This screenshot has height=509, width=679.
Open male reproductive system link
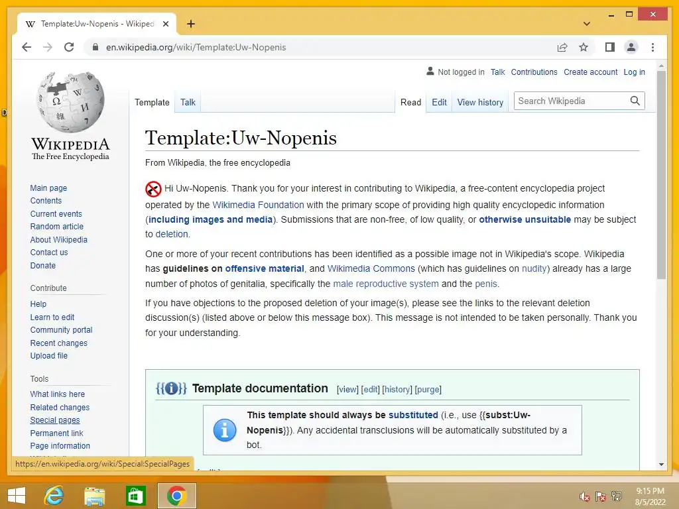pos(386,284)
